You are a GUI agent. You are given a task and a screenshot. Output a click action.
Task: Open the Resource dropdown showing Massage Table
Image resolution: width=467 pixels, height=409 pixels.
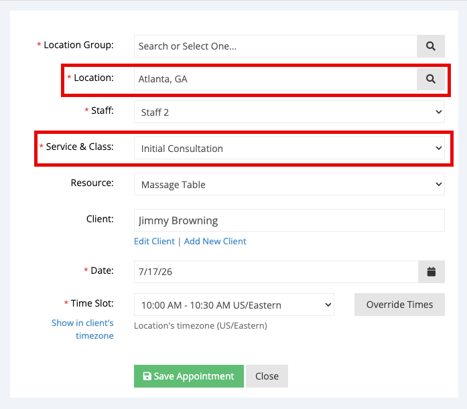(x=289, y=184)
